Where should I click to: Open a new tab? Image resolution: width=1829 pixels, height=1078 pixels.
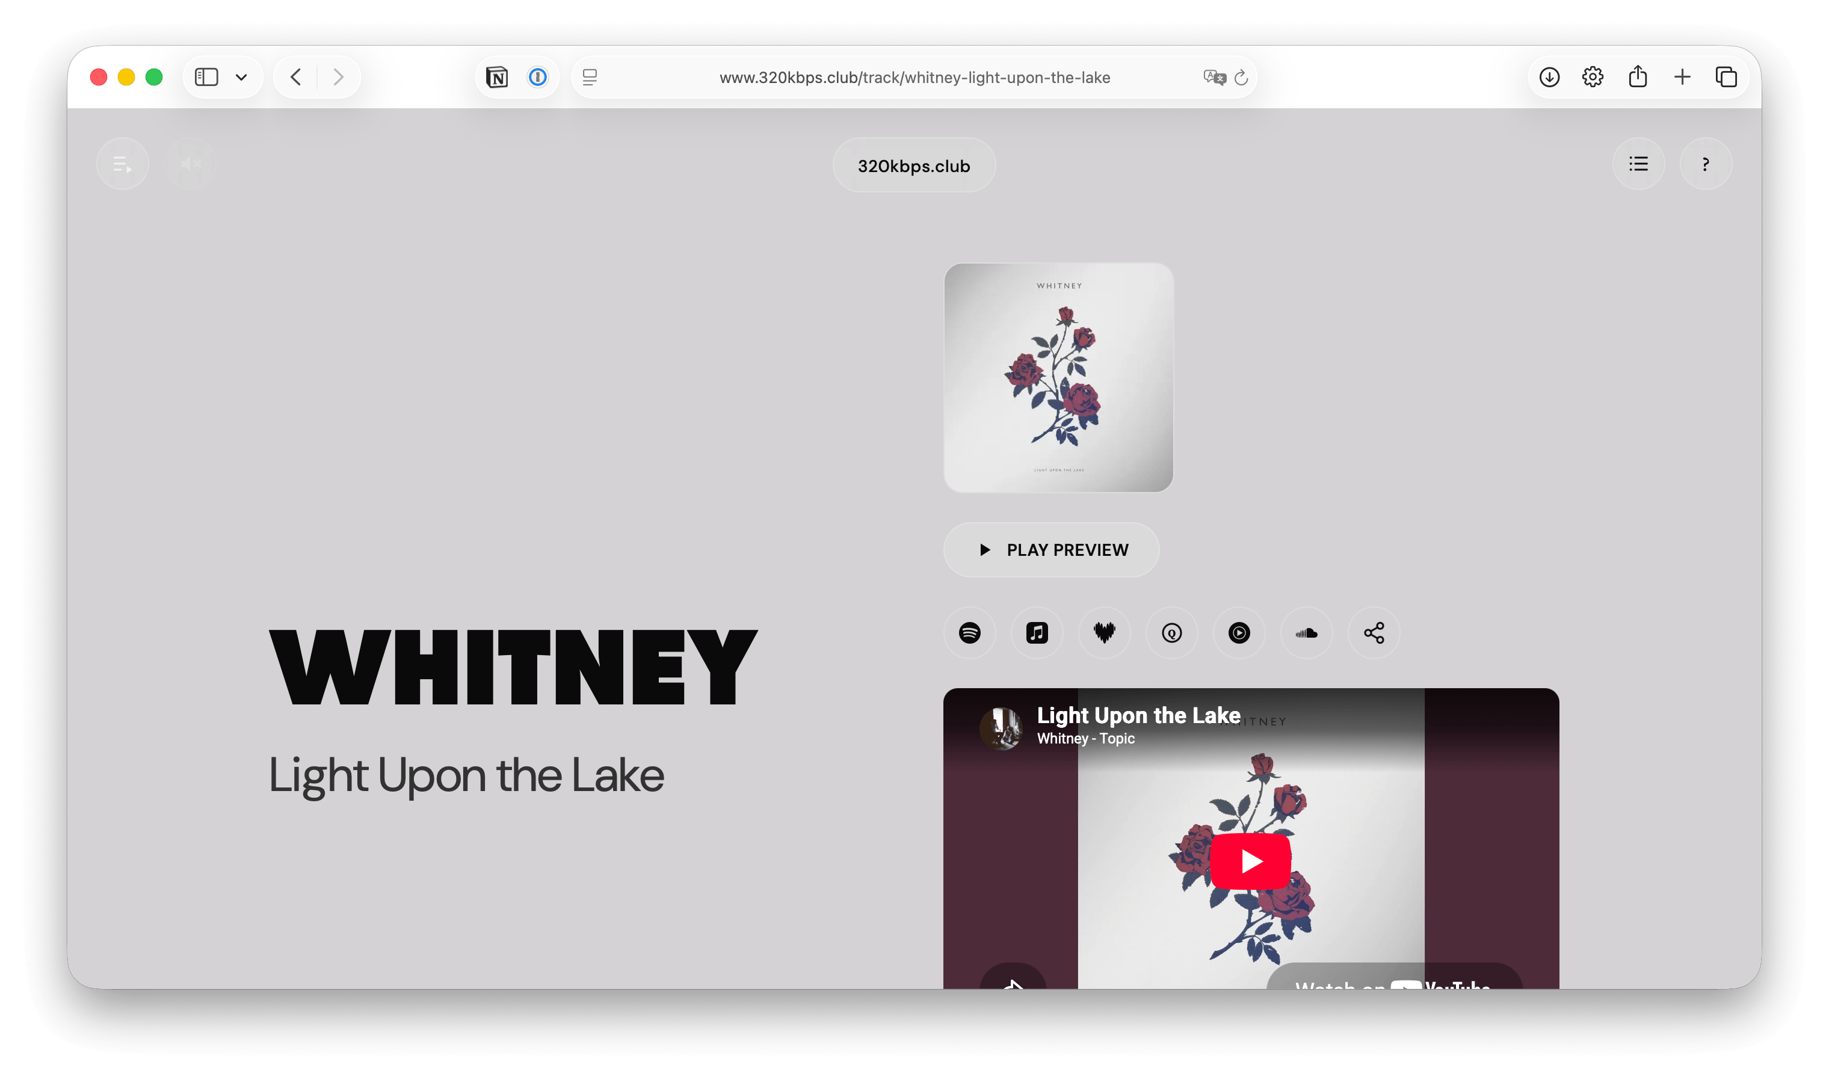1682,77
